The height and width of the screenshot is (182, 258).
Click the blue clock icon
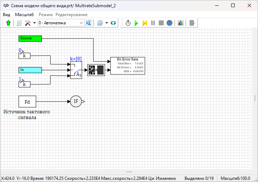pos(169,23)
